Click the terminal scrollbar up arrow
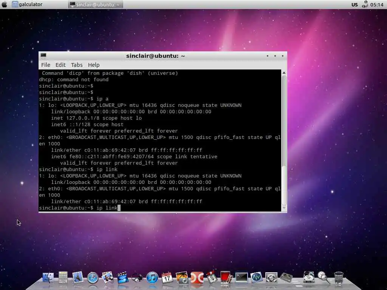 click(x=284, y=72)
